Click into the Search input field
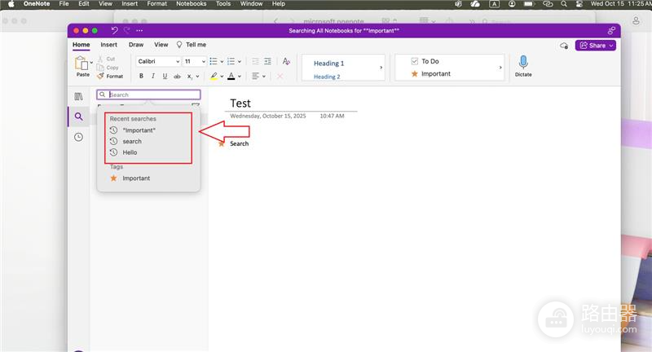Screen dimensions: 652x352 click(x=148, y=95)
